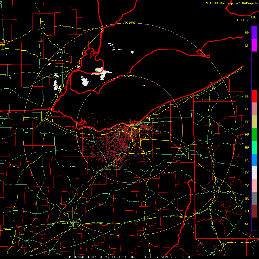Click the 'RA' legend label
The height and width of the screenshot is (259, 259).
pos(247,148)
